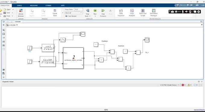Select the controller model tab

18,22
